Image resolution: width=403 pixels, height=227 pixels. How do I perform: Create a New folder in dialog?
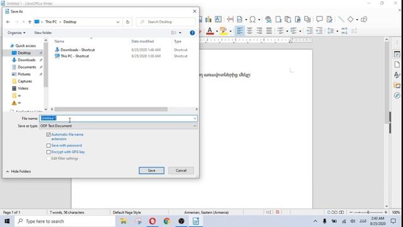click(x=43, y=33)
